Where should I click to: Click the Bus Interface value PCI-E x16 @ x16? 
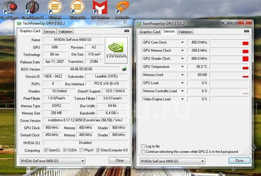pyautogui.click(x=107, y=84)
